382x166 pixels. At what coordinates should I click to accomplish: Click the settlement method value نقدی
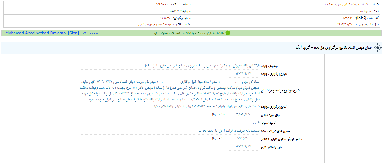click(x=257, y=123)
